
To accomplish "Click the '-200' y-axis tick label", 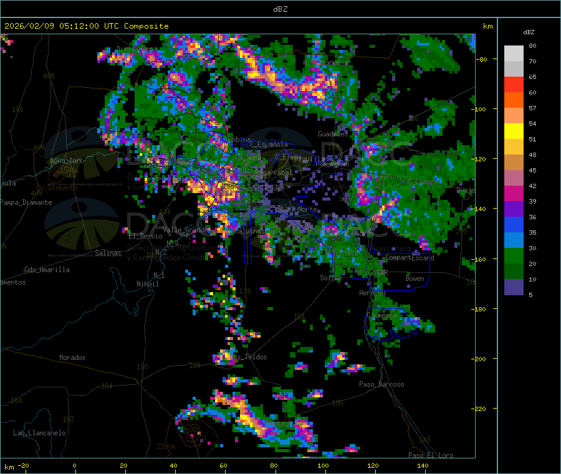I will coord(480,359).
